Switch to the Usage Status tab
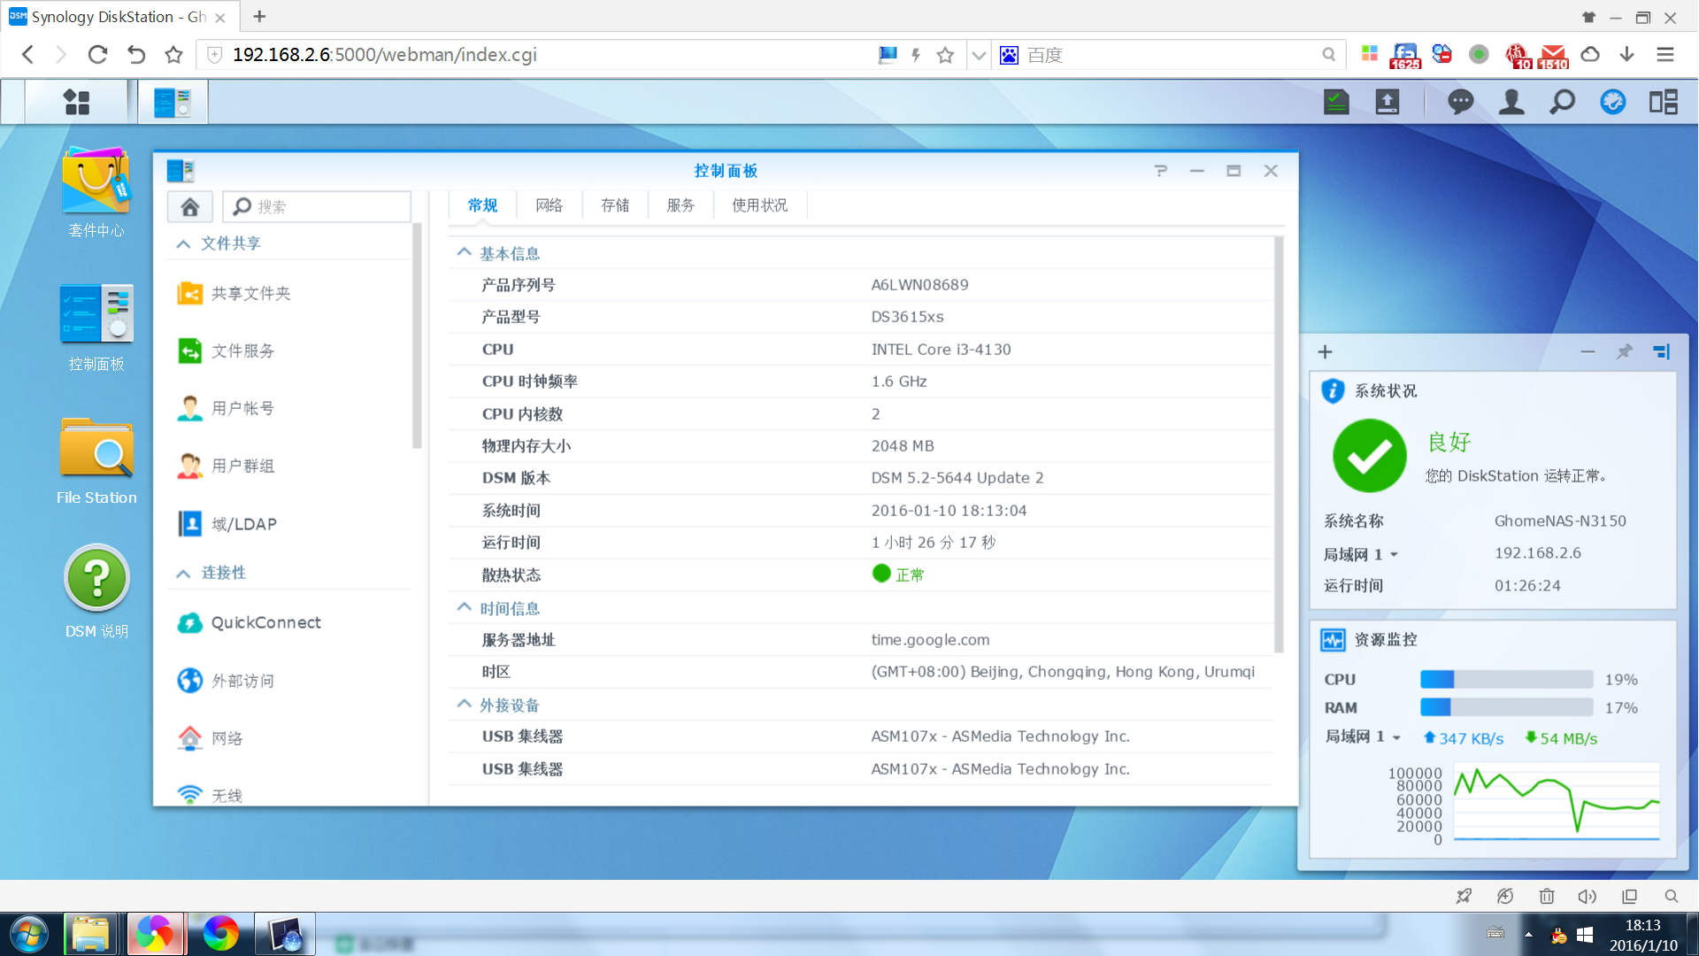Viewport: 1699px width, 956px height. (x=759, y=205)
